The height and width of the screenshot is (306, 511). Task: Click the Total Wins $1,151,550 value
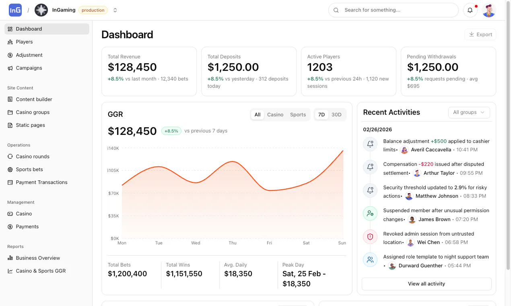point(184,274)
